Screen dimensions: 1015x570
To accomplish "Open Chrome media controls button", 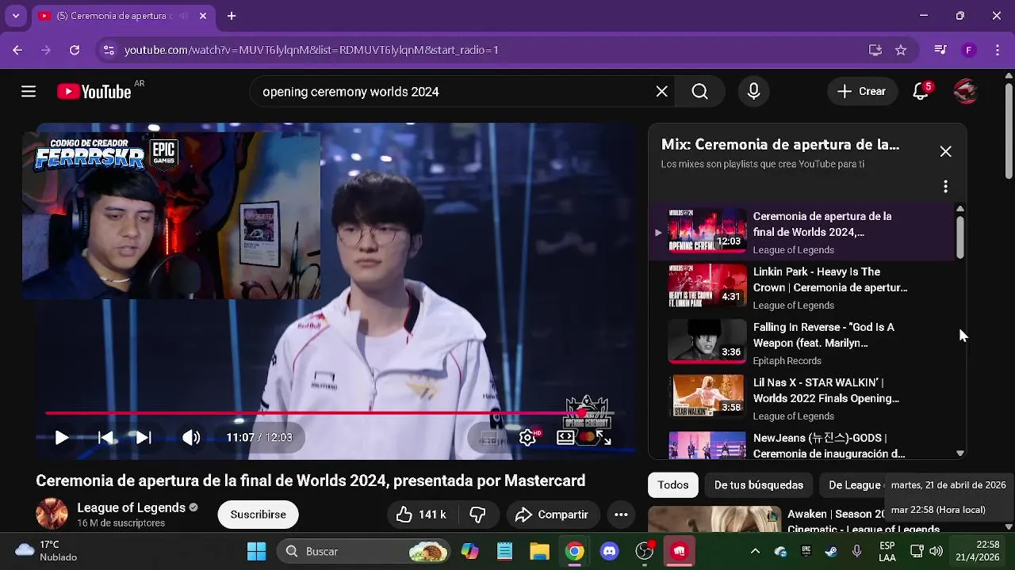I will pos(940,50).
